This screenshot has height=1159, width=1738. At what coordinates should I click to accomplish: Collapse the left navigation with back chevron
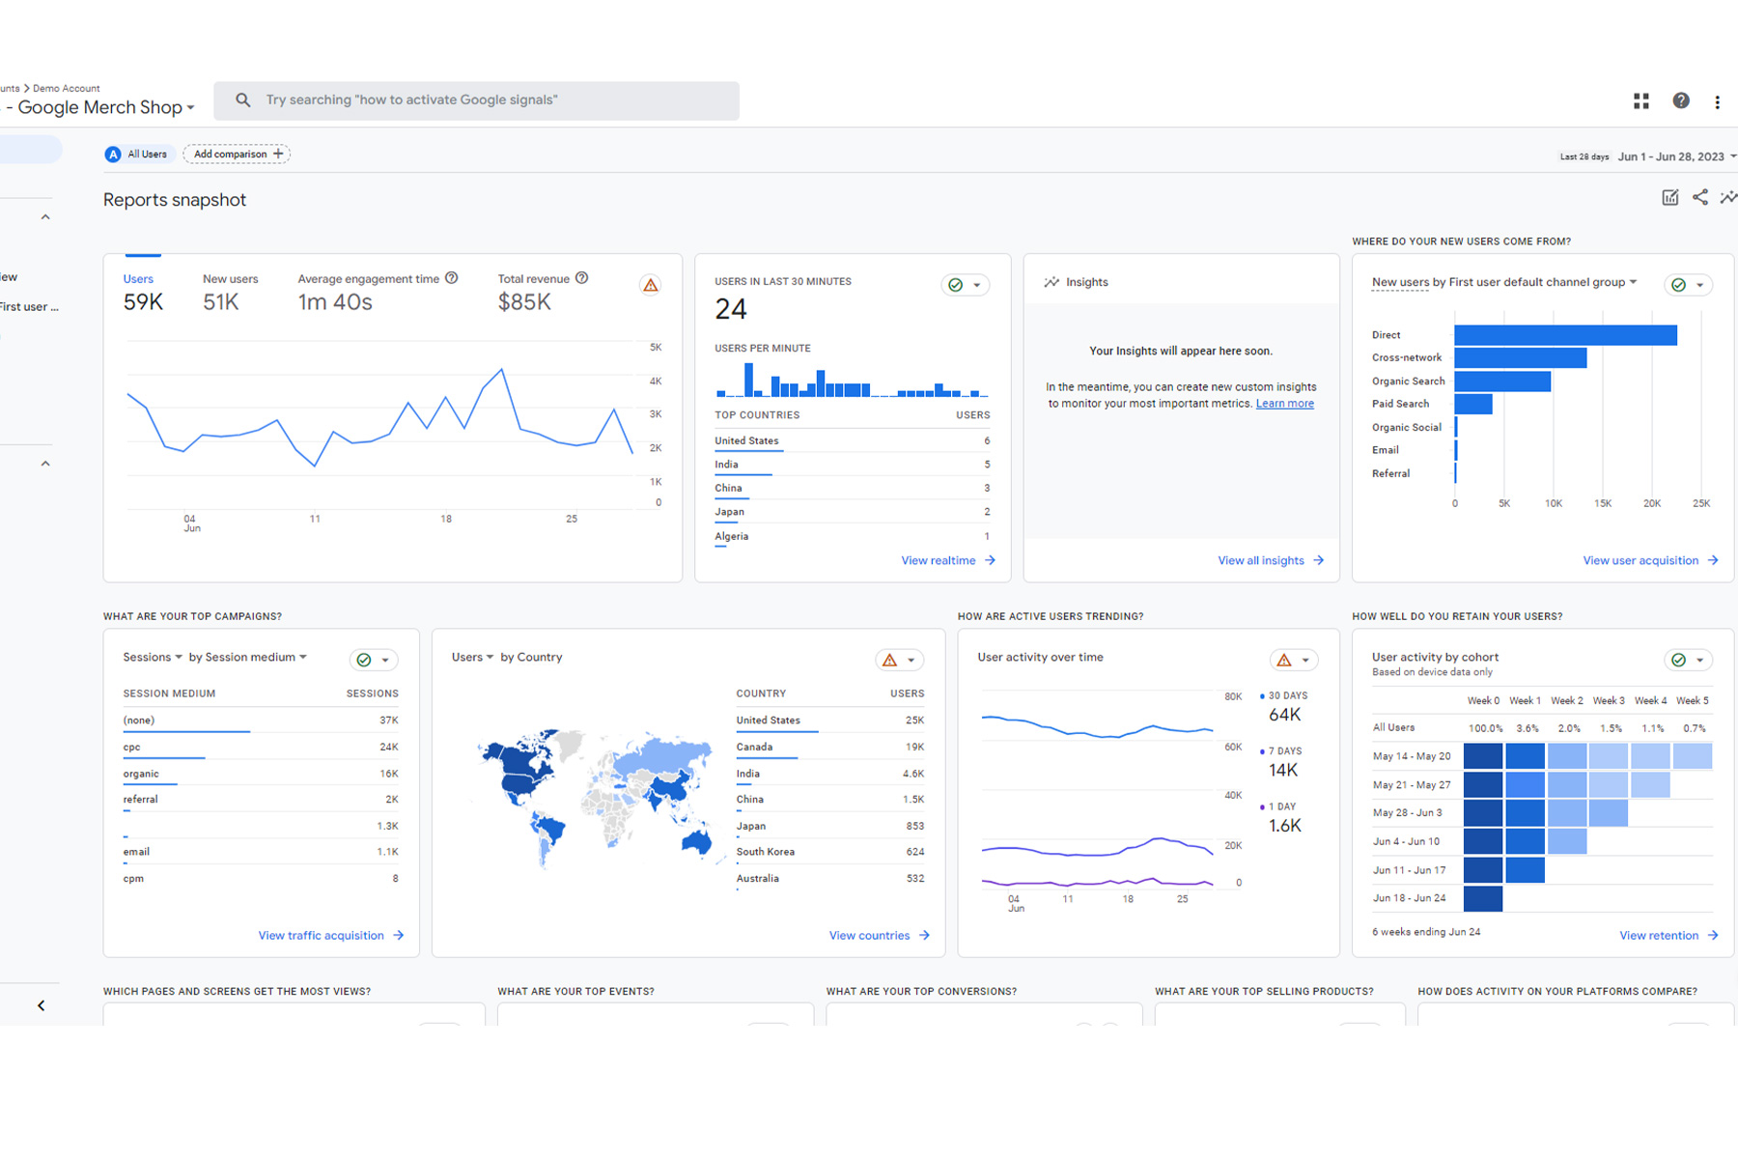(41, 1005)
